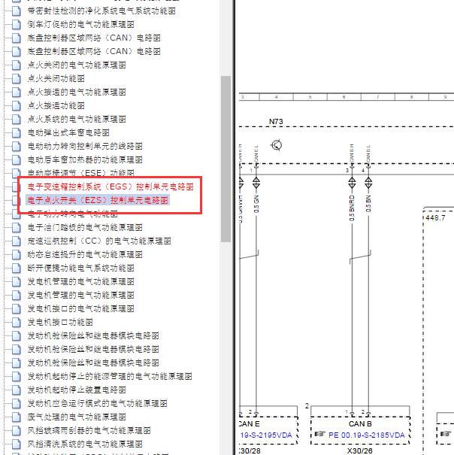The width and height of the screenshot is (454, 455).
Task: Click the 0.5 BNRD wire label
Action: (x=352, y=208)
